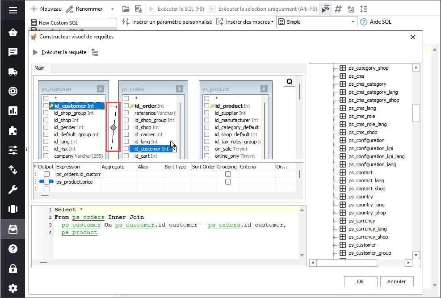Switch to the Main tab

pos(39,68)
